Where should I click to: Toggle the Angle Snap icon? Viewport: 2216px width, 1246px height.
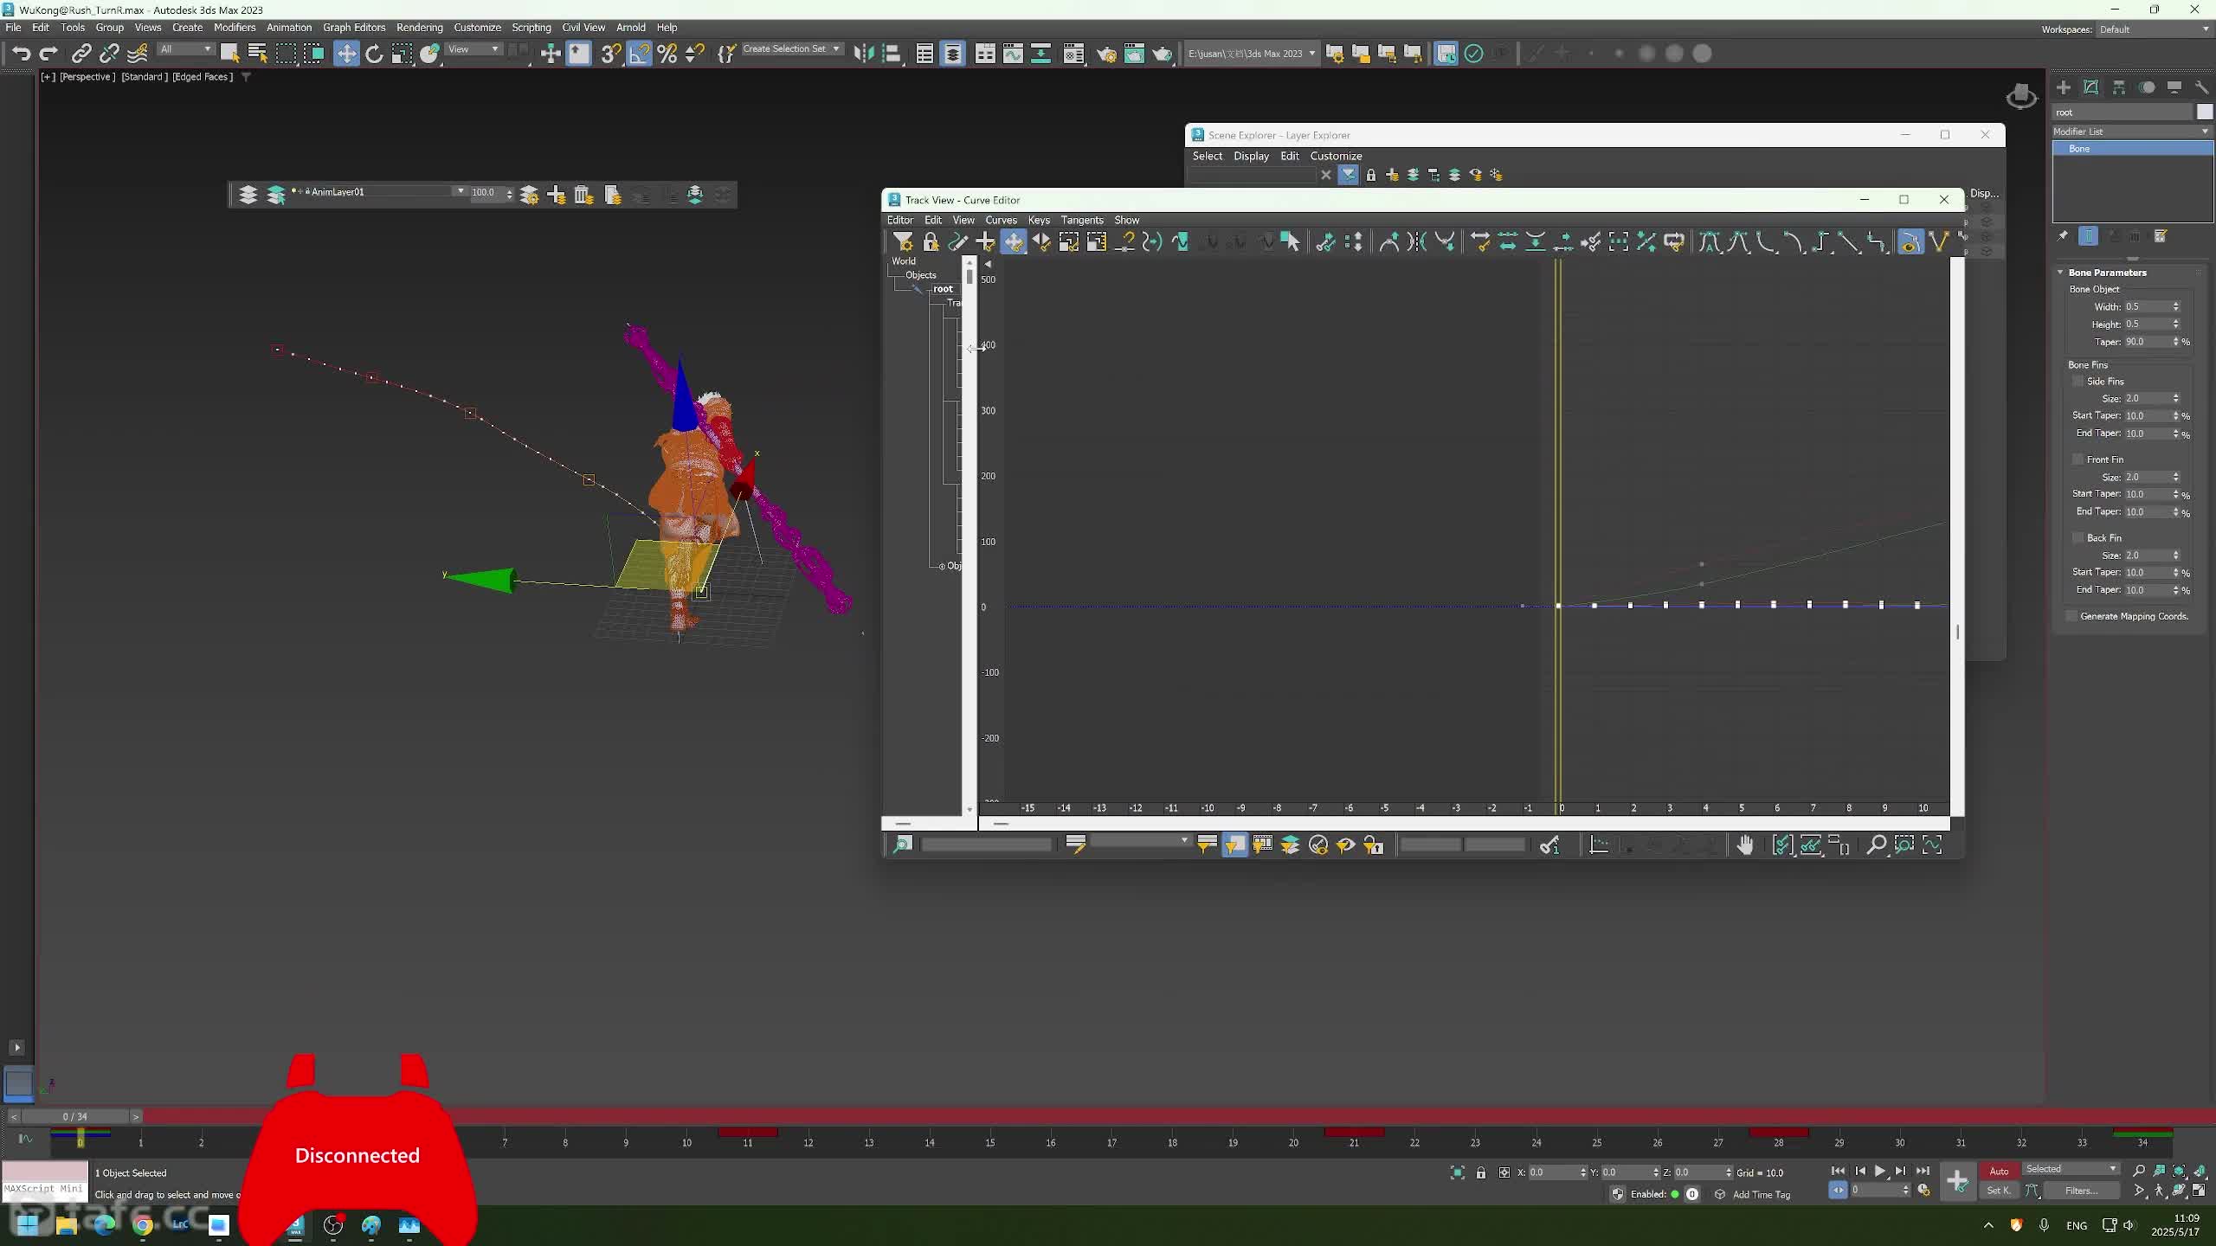click(639, 54)
